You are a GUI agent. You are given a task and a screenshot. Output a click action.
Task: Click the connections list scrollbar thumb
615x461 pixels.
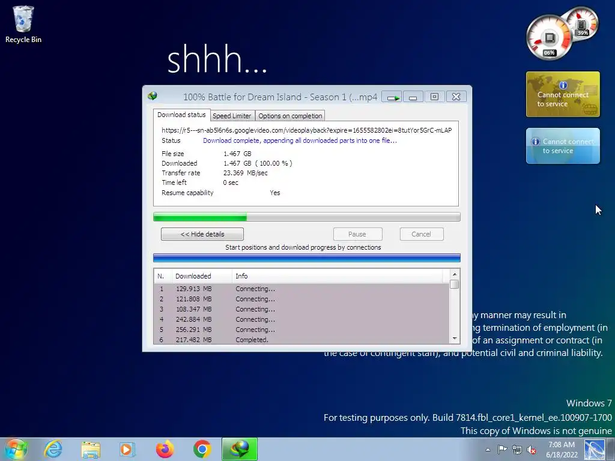click(455, 284)
